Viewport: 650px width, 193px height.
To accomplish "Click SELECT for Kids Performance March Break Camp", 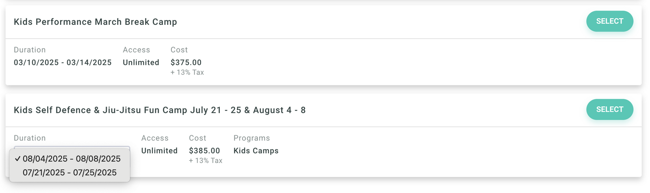I will [609, 21].
